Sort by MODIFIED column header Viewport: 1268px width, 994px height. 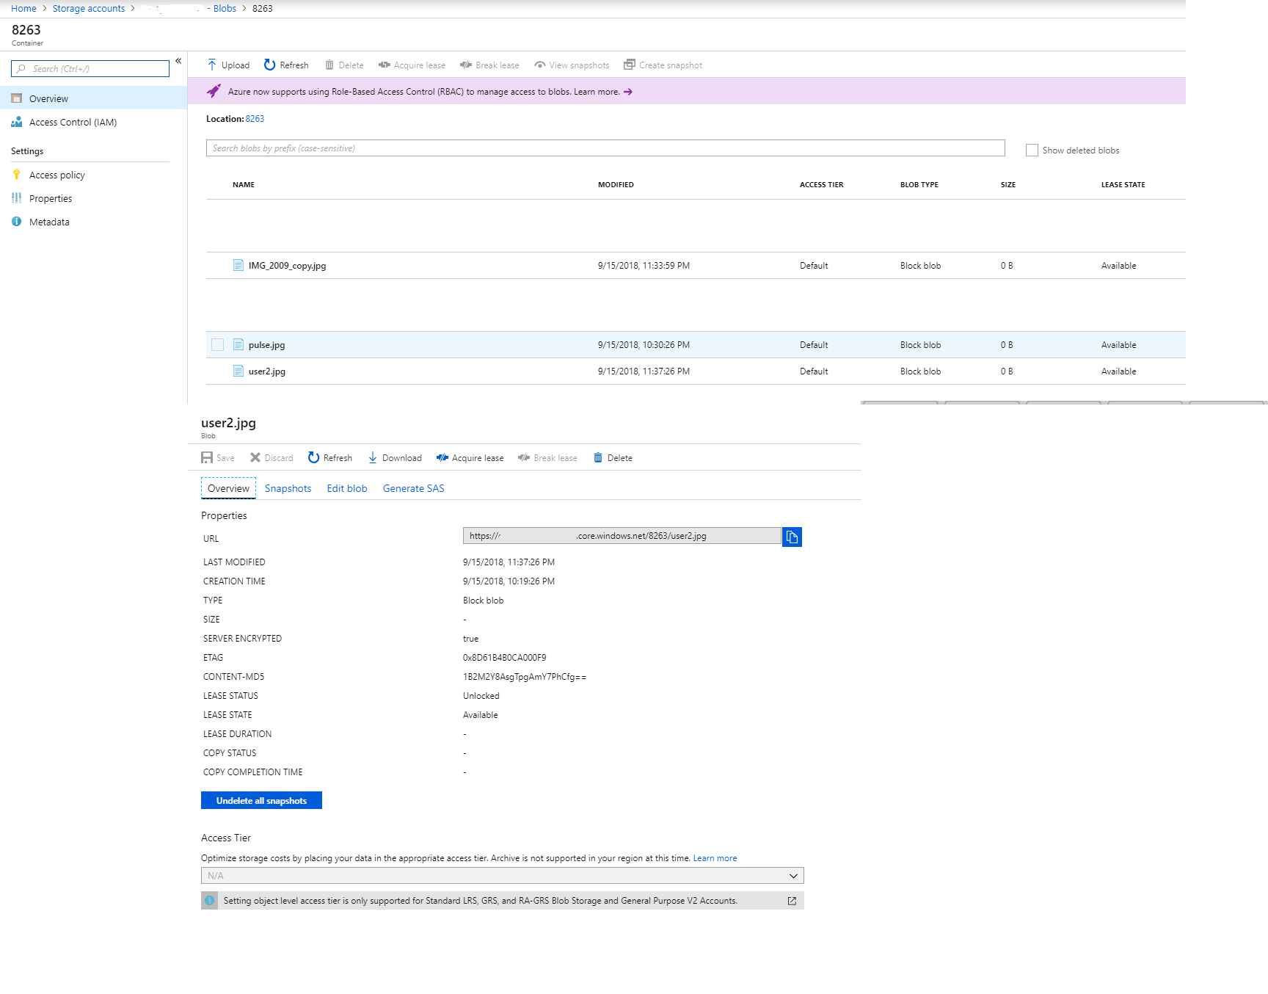click(x=616, y=185)
